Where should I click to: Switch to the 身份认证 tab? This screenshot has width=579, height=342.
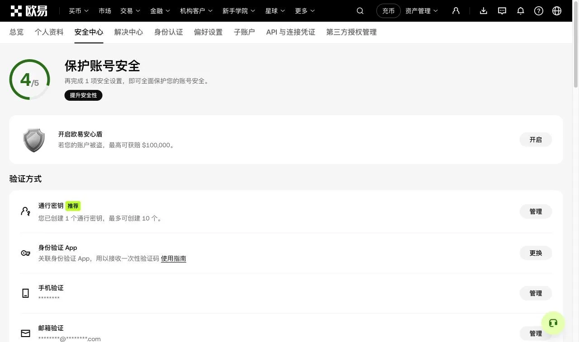169,32
